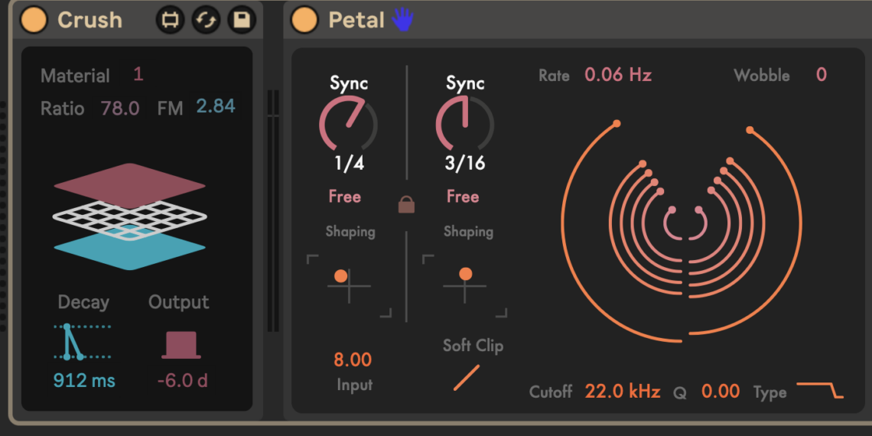Click the Crush hot-swap preset icon

pyautogui.click(x=206, y=20)
